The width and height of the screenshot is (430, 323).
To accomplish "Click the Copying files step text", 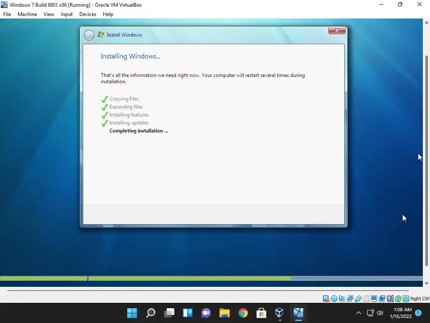I will [x=124, y=98].
